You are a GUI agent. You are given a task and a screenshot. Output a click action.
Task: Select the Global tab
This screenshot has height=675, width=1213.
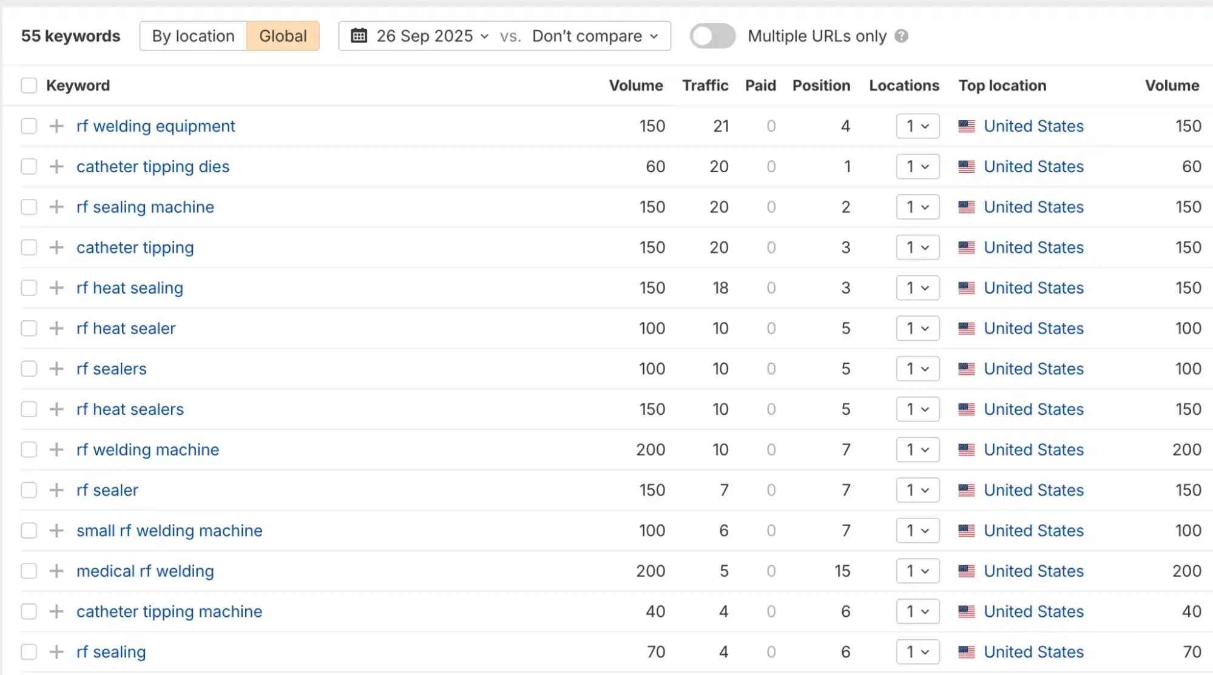click(283, 36)
